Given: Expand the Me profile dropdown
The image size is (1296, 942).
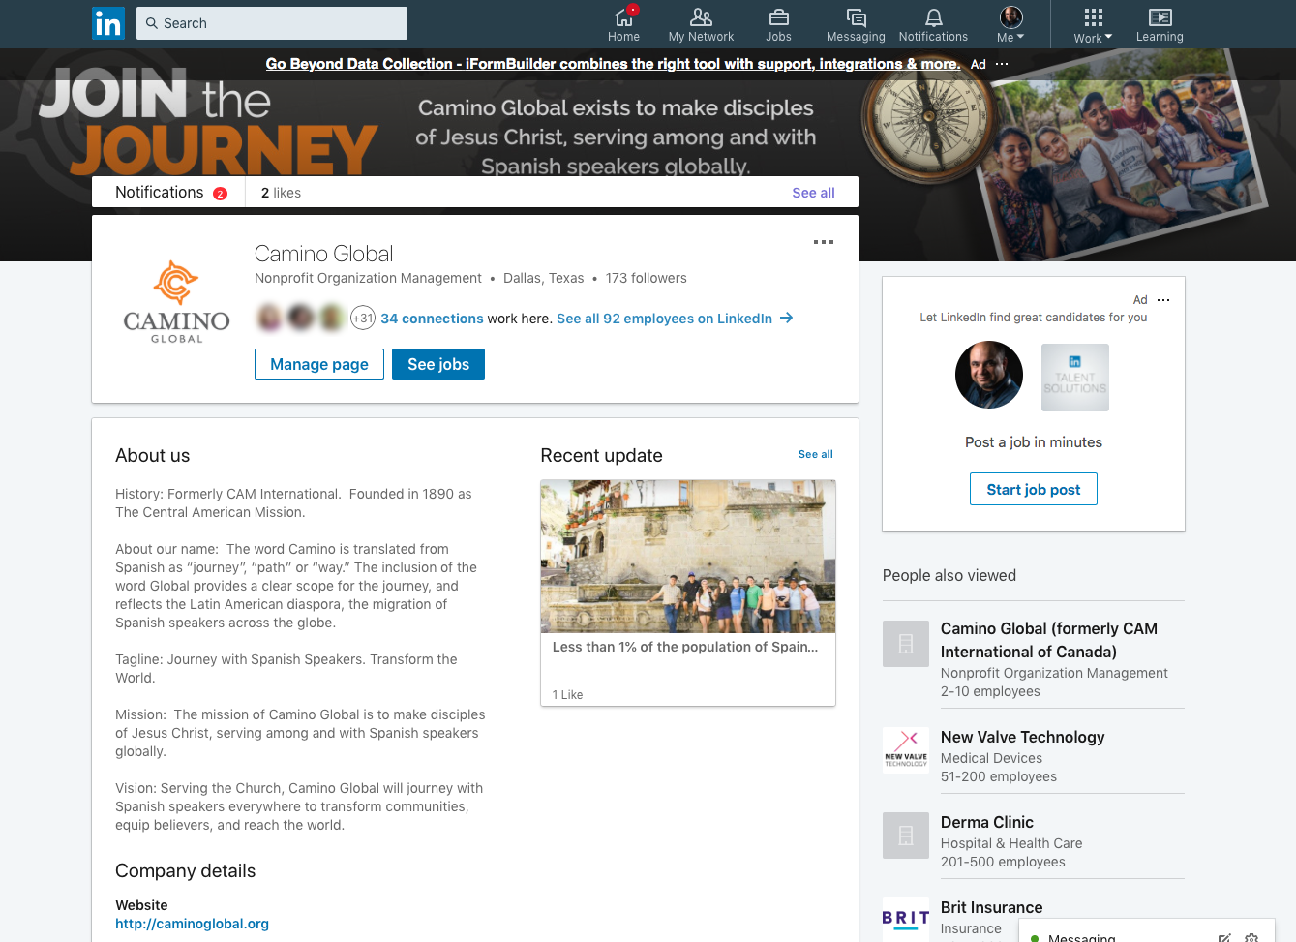Looking at the screenshot, I should [1010, 24].
